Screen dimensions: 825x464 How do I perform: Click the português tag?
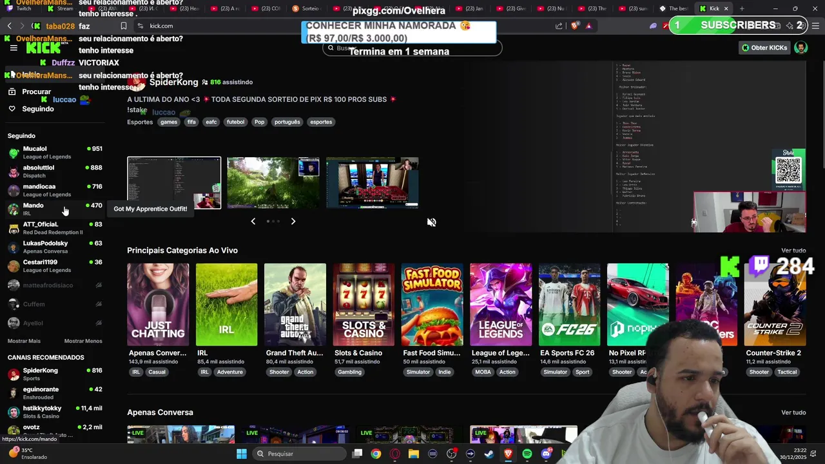pyautogui.click(x=287, y=122)
